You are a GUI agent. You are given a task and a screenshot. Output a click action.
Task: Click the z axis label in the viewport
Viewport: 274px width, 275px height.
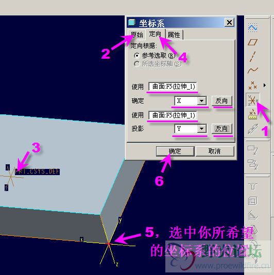coord(117,264)
